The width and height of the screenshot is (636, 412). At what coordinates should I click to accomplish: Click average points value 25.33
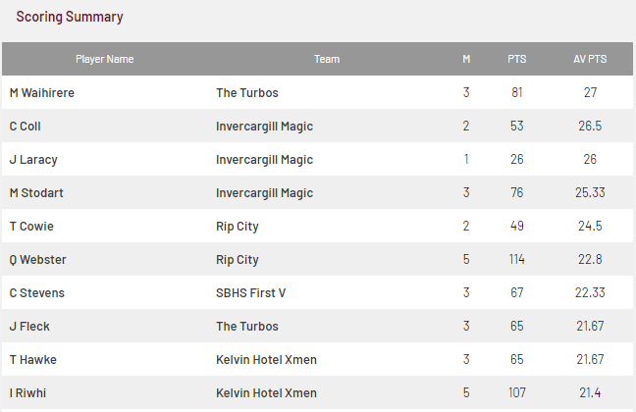[x=590, y=192]
